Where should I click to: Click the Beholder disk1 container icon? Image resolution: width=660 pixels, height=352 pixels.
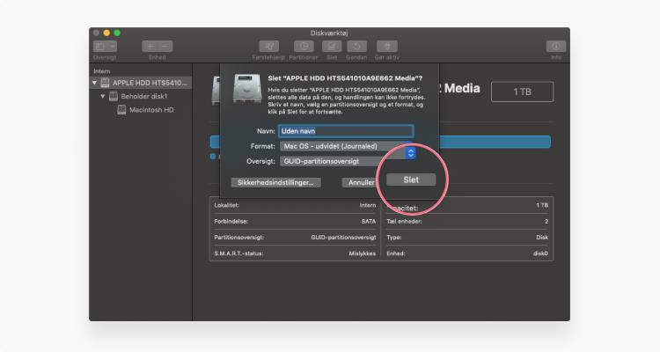(x=114, y=97)
